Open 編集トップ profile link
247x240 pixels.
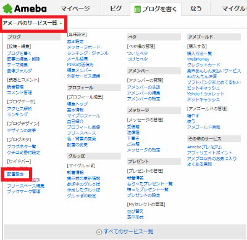pyautogui.click(x=77, y=104)
